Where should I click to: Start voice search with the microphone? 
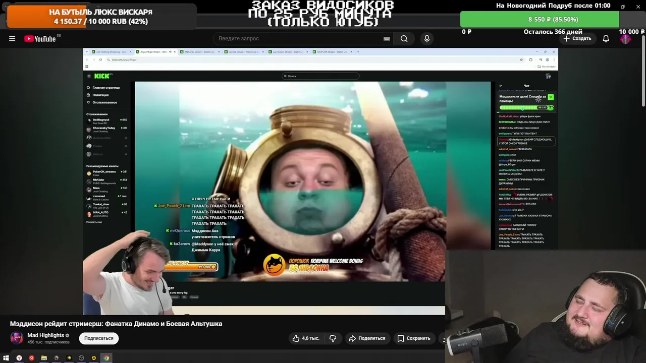tap(427, 39)
